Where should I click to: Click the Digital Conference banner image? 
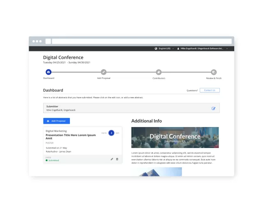click(175, 137)
